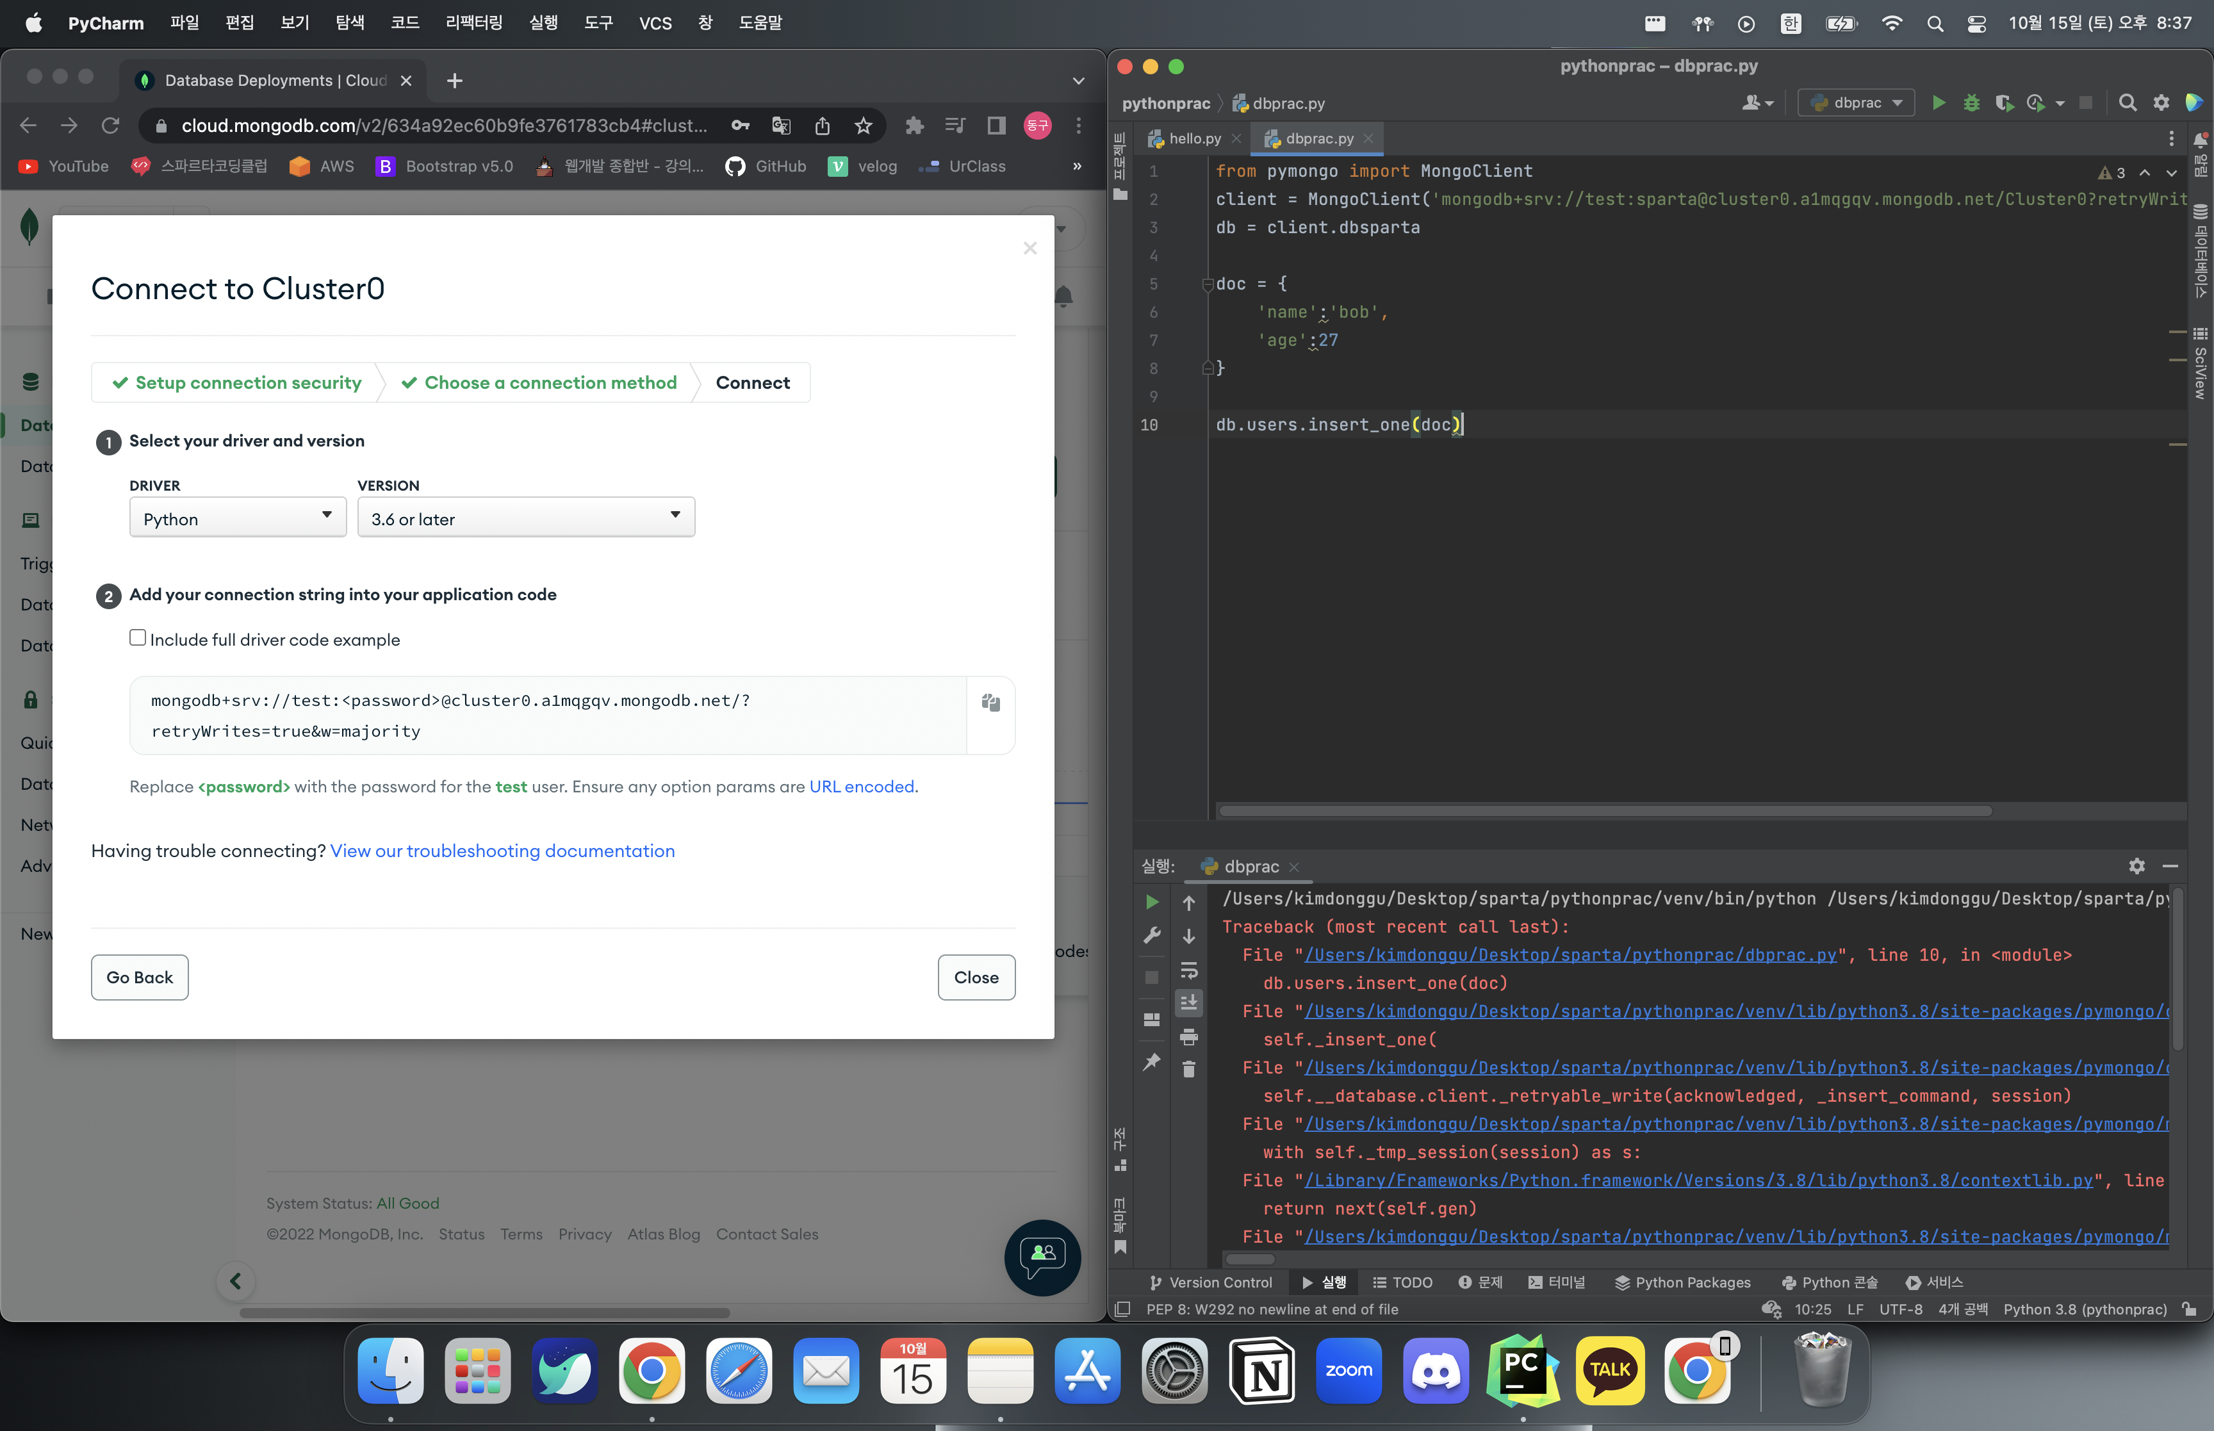Open the Version Control tool window
The image size is (2214, 1431).
point(1211,1282)
